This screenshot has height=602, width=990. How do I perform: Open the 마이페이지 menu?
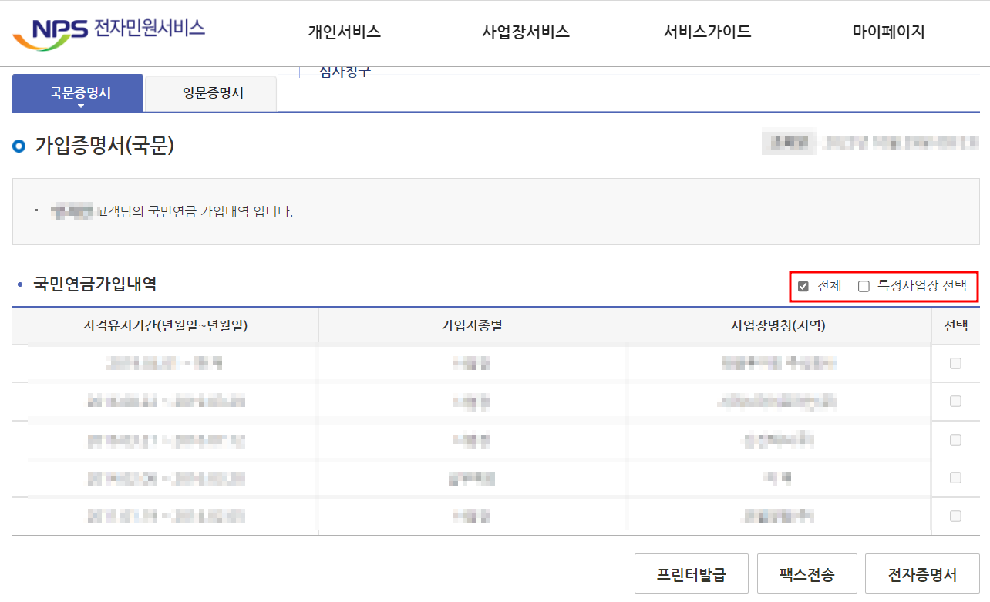888,32
